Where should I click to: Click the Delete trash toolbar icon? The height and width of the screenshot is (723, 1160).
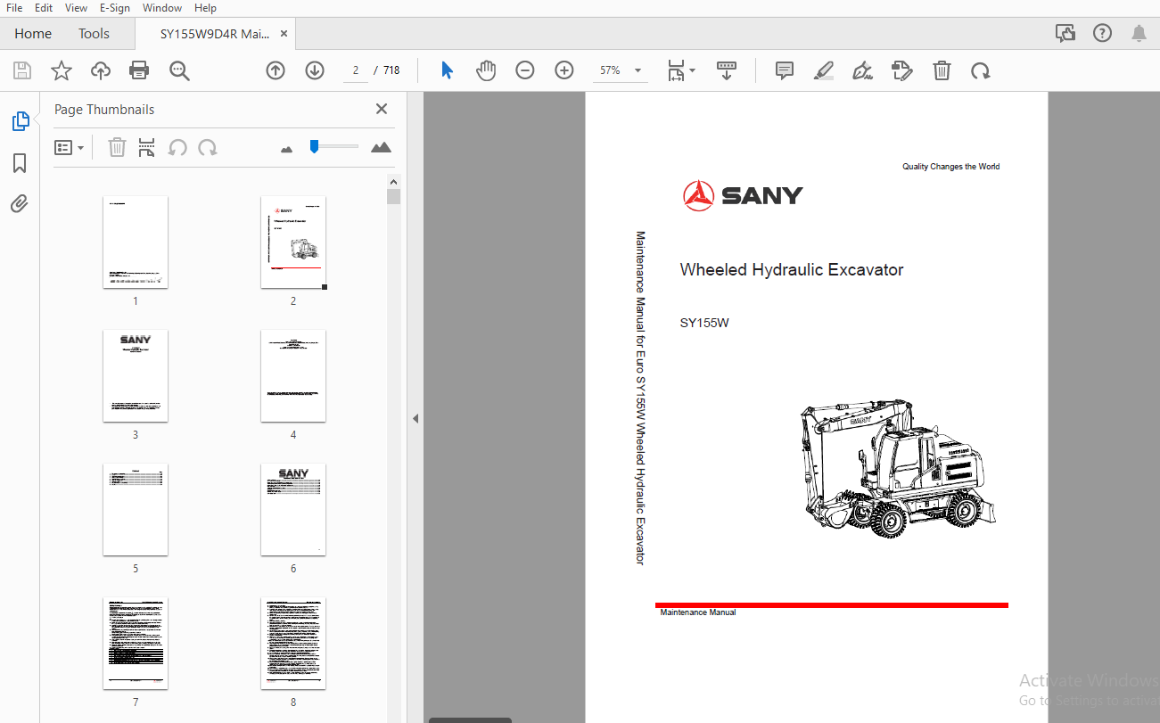[x=942, y=70]
